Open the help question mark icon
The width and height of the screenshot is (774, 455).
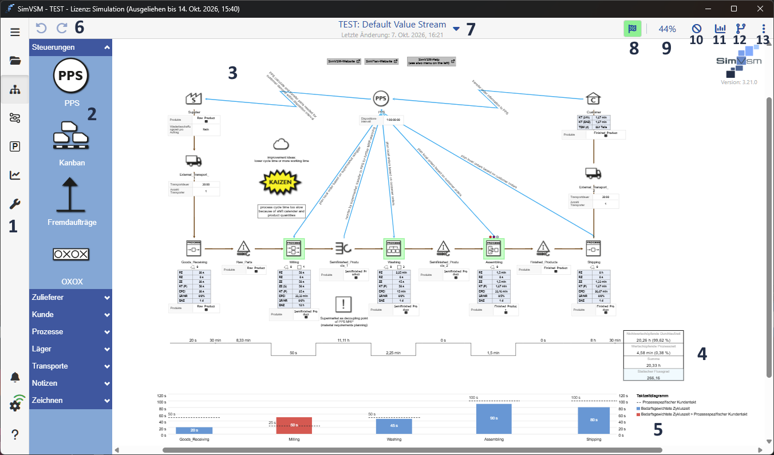point(15,435)
